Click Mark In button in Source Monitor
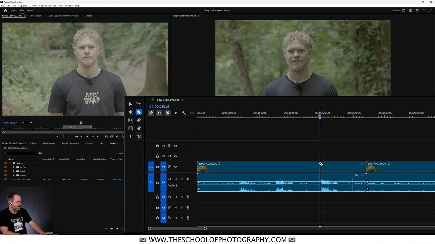The height and width of the screenshot is (244, 435). click(x=63, y=136)
